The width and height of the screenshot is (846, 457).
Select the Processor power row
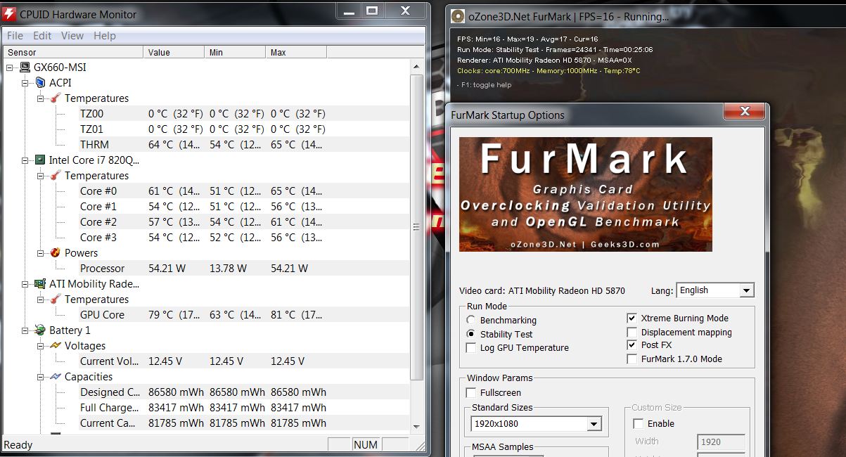coord(206,269)
